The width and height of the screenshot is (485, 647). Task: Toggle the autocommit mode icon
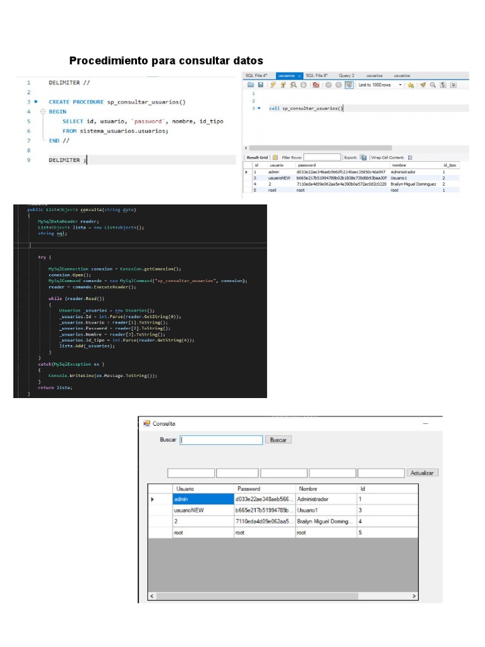(x=349, y=85)
